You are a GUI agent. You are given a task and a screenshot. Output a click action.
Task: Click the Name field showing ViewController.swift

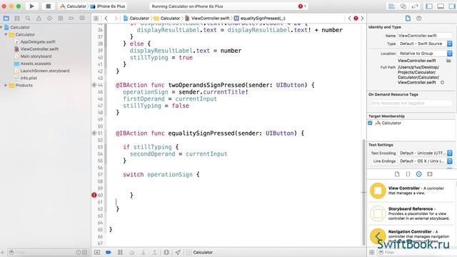(425, 36)
